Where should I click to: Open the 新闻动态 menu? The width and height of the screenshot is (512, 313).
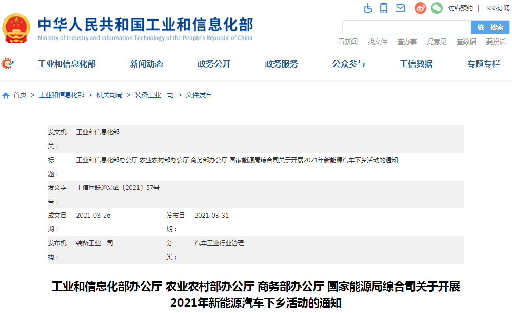[x=148, y=64]
